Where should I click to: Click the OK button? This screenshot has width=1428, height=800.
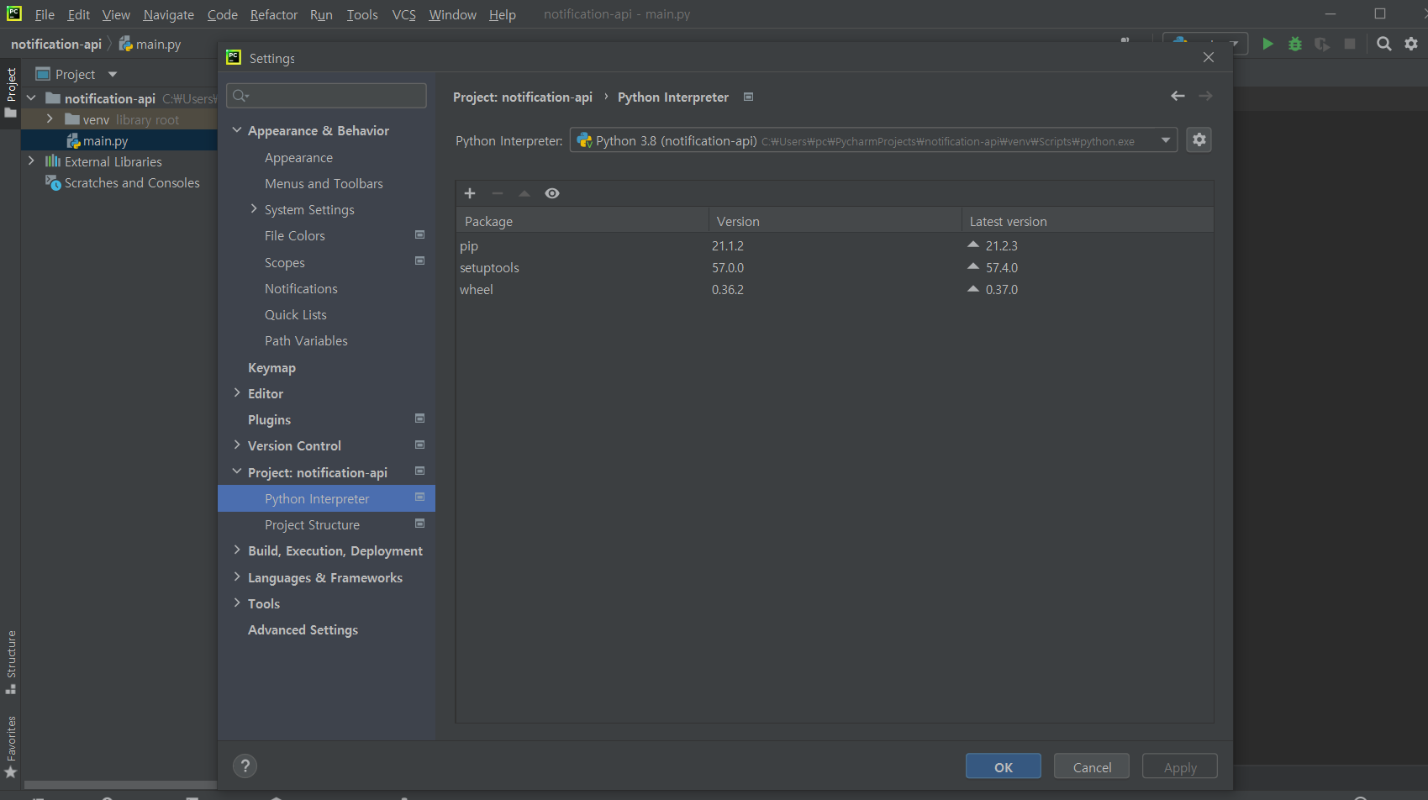(1004, 766)
